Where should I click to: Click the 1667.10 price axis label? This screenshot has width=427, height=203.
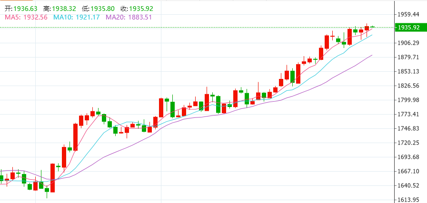click(408, 171)
